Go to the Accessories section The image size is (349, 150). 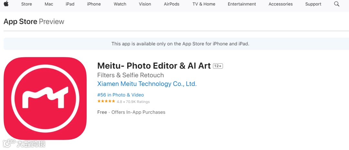[x=280, y=4]
